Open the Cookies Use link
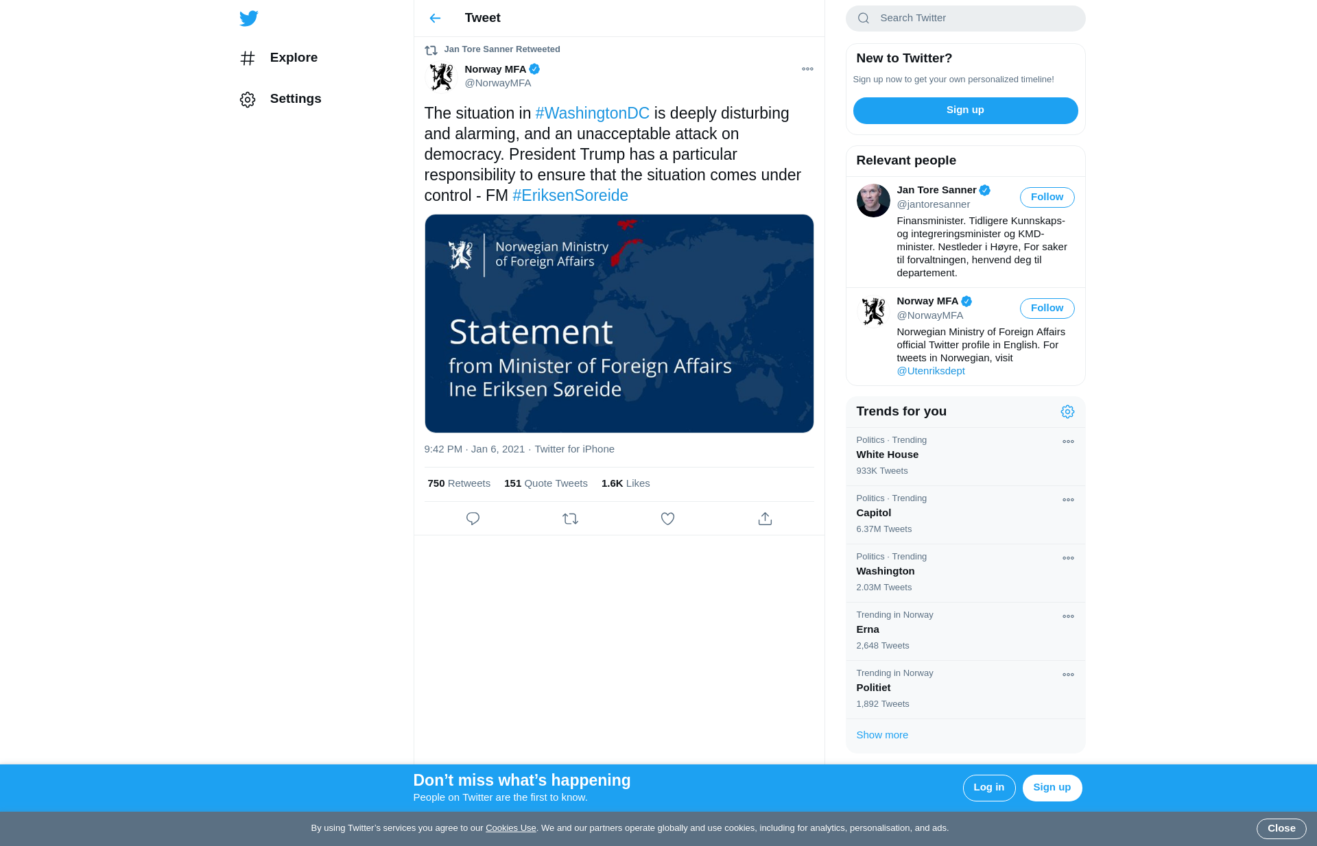This screenshot has width=1317, height=846. click(510, 828)
